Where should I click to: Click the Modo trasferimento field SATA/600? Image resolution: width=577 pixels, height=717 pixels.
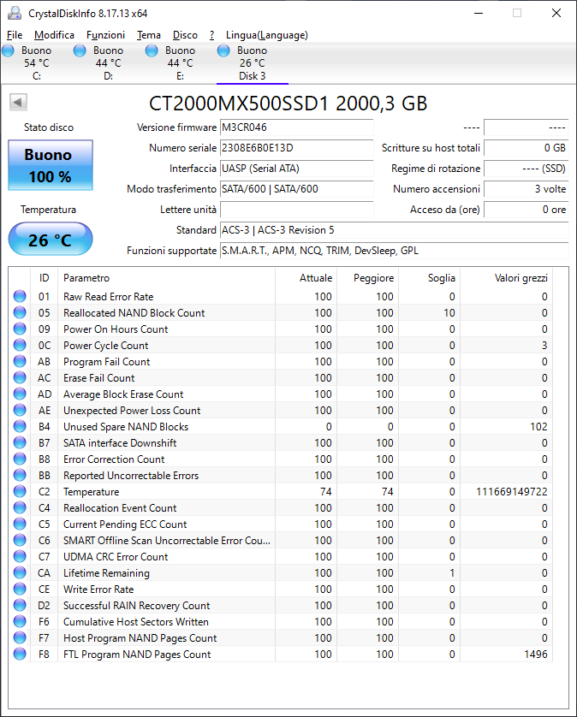click(x=296, y=189)
